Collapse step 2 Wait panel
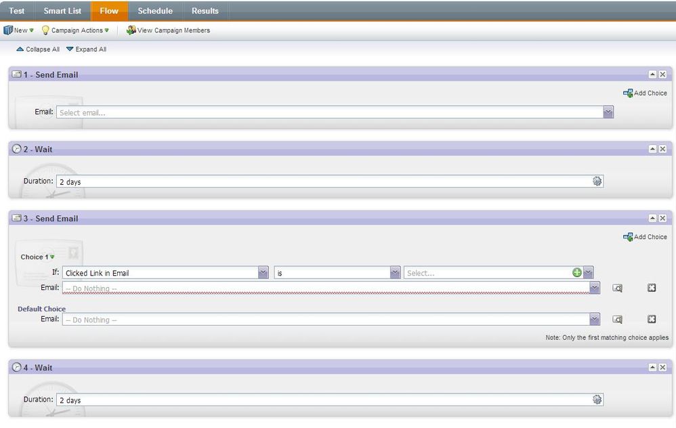Viewport: 676px width, 428px height. tap(653, 149)
